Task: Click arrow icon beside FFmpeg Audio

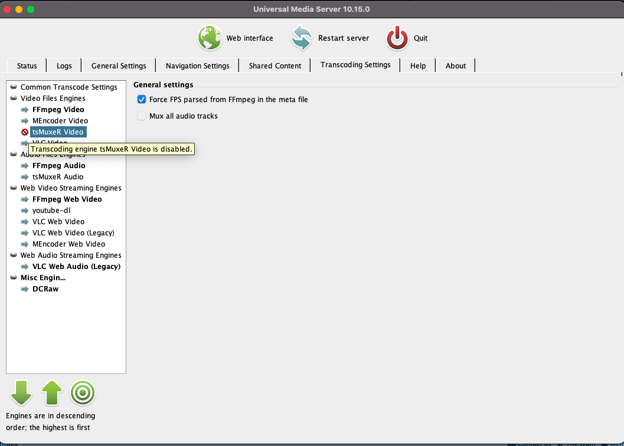Action: (25, 166)
